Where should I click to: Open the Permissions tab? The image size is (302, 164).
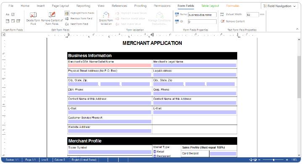pos(162,6)
